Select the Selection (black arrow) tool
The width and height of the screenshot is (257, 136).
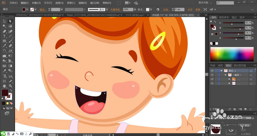click(4, 21)
